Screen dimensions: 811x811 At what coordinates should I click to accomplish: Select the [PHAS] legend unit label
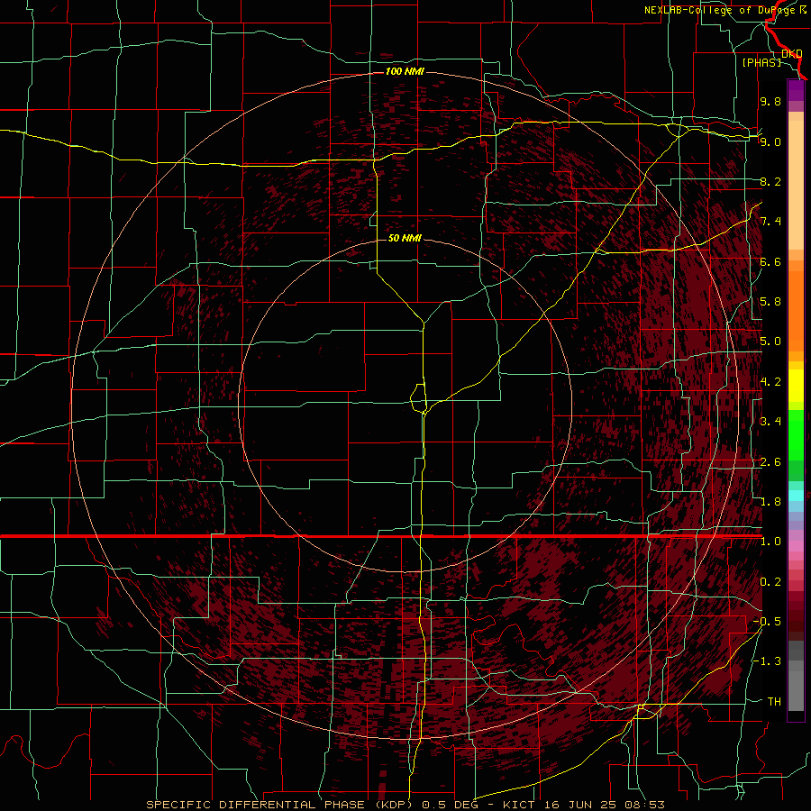pos(761,62)
